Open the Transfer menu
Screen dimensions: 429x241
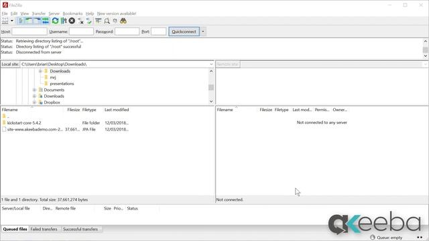click(39, 13)
